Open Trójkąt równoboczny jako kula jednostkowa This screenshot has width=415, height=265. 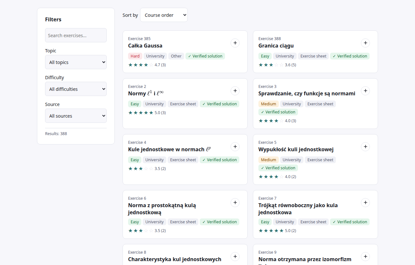[298, 209]
